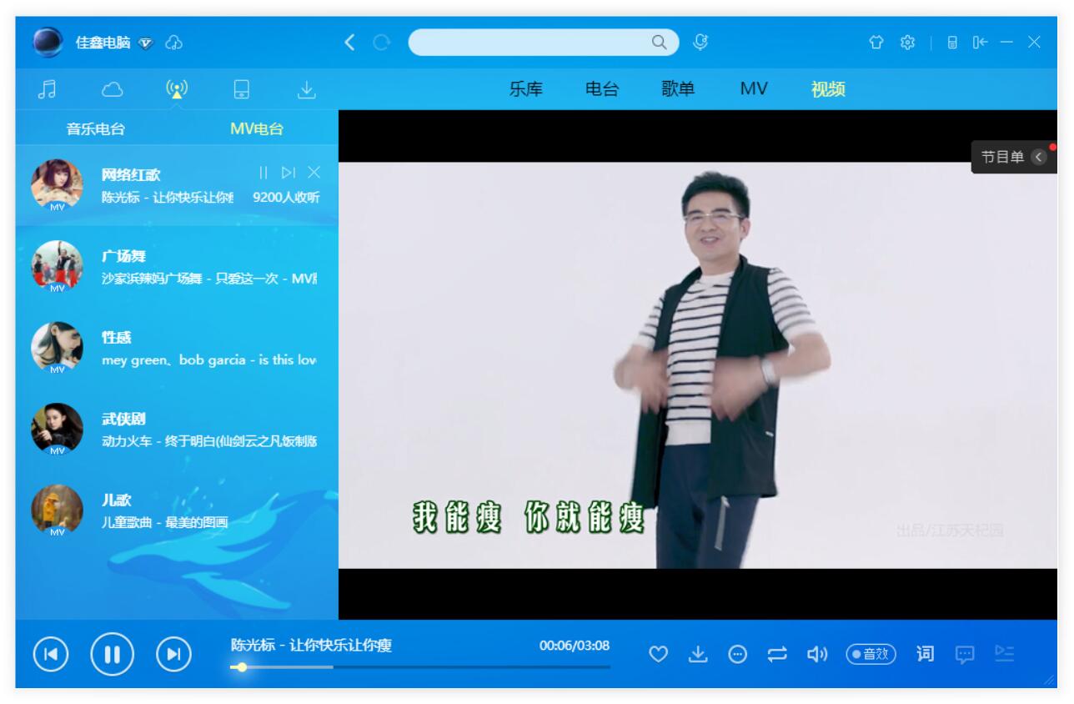Open the user avatar profile
This screenshot has width=1074, height=704.
(48, 43)
